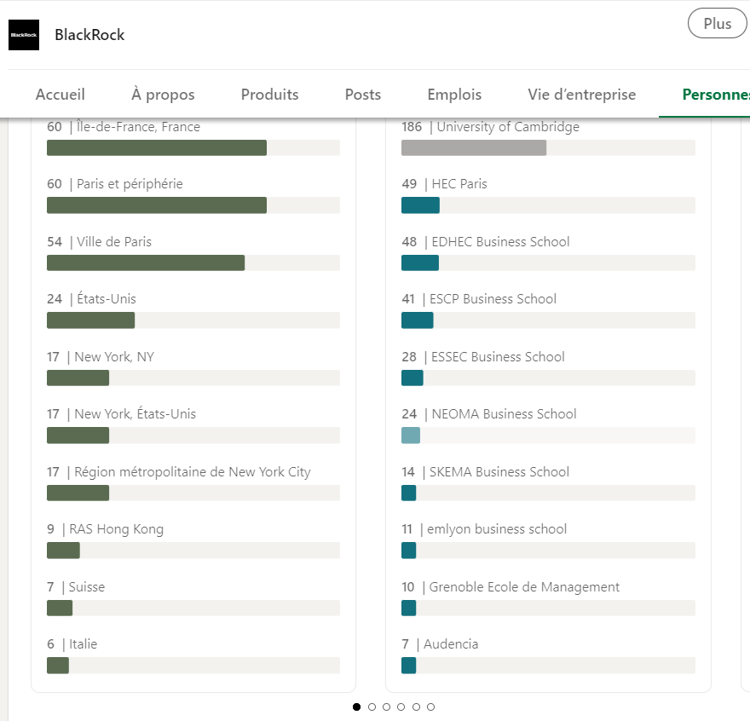Open the À propos tab
This screenshot has width=750, height=721.
pyautogui.click(x=163, y=95)
